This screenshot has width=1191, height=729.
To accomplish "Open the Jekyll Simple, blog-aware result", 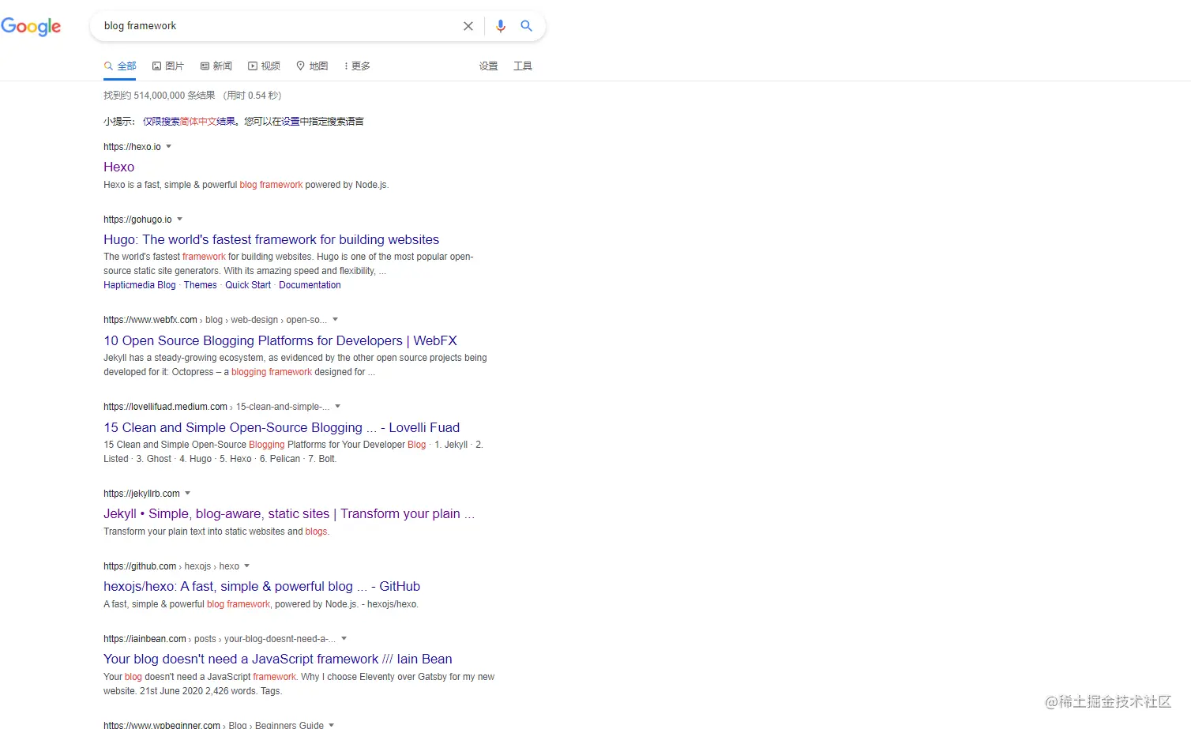I will click(x=289, y=513).
